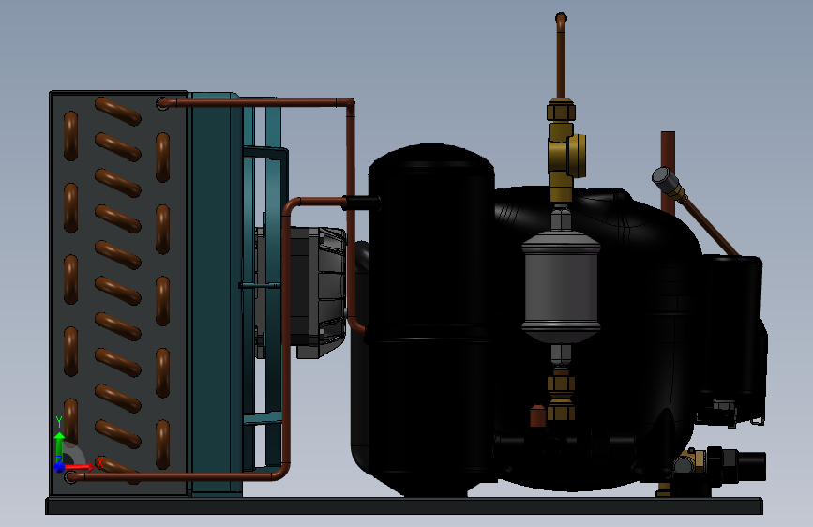Screen dimensions: 813x527
Task: Click the blue Z axis dot of triad
Action: (60, 467)
